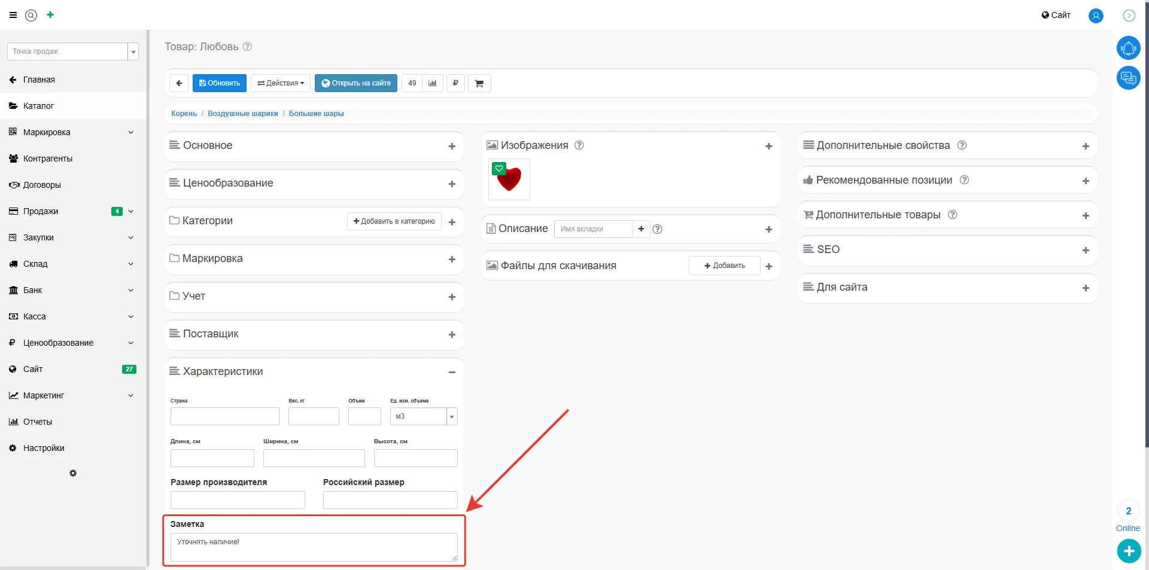
Task: Open the Отчеты sidebar item
Action: pos(37,422)
